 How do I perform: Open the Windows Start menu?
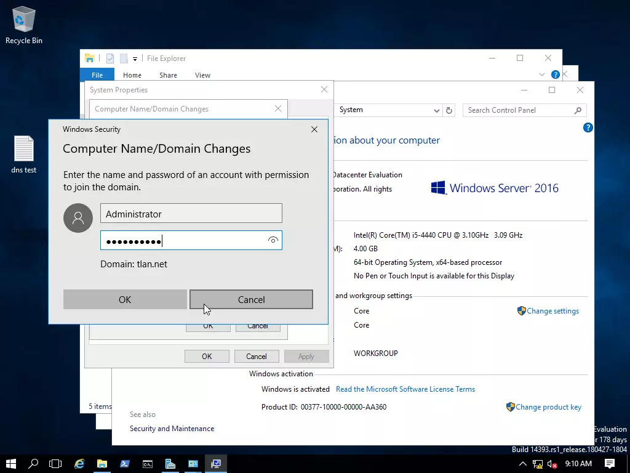click(11, 464)
